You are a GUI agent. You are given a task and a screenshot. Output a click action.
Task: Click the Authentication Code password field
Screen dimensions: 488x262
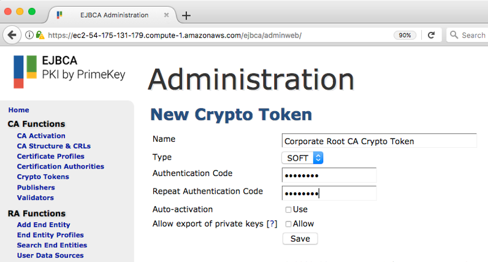pos(329,175)
